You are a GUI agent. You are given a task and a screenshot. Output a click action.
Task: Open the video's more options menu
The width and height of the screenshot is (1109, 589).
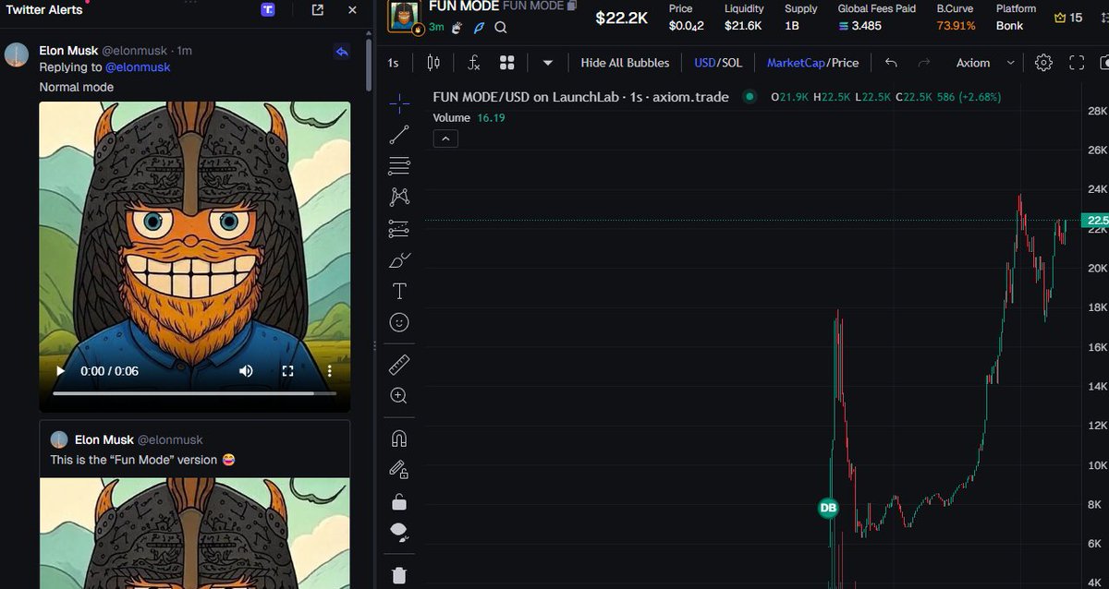click(329, 371)
